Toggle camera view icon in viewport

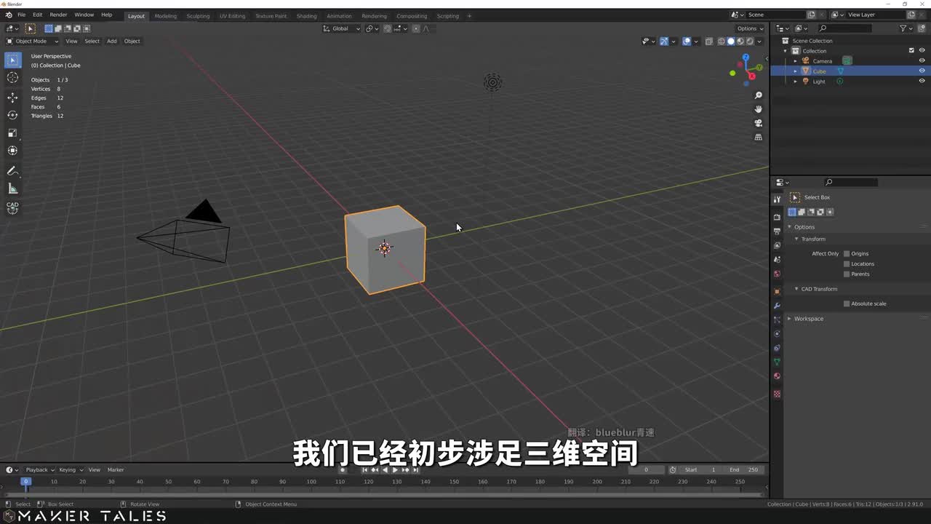point(758,123)
